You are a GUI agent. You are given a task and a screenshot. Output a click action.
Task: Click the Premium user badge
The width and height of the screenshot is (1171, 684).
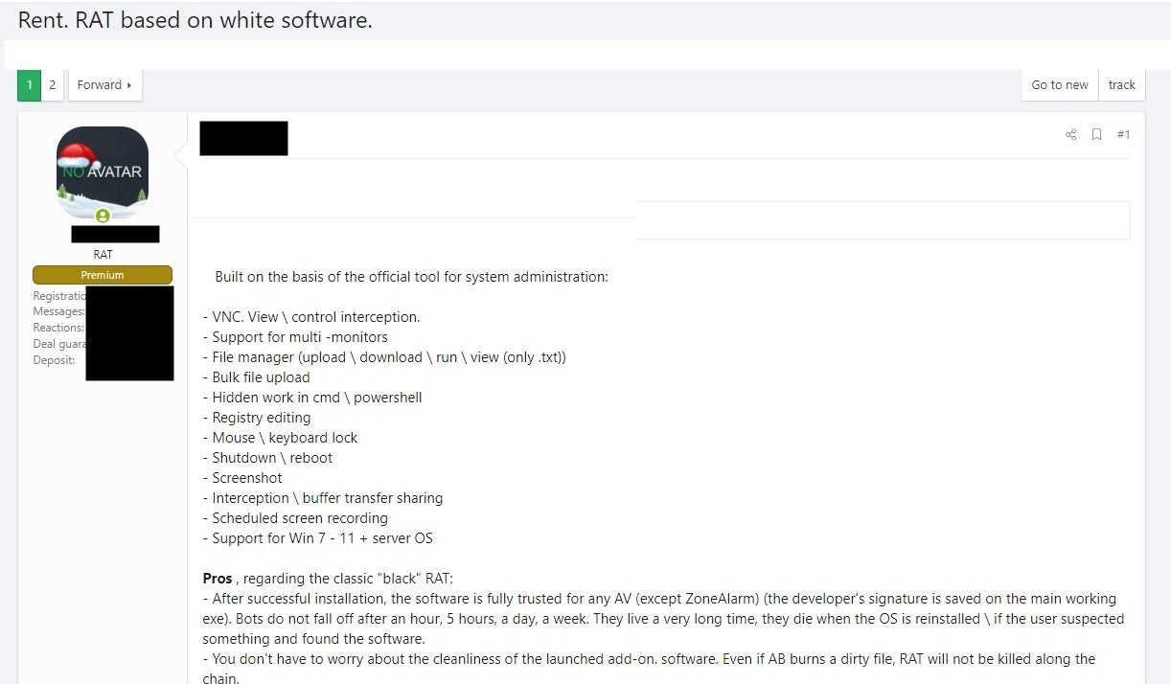(103, 275)
